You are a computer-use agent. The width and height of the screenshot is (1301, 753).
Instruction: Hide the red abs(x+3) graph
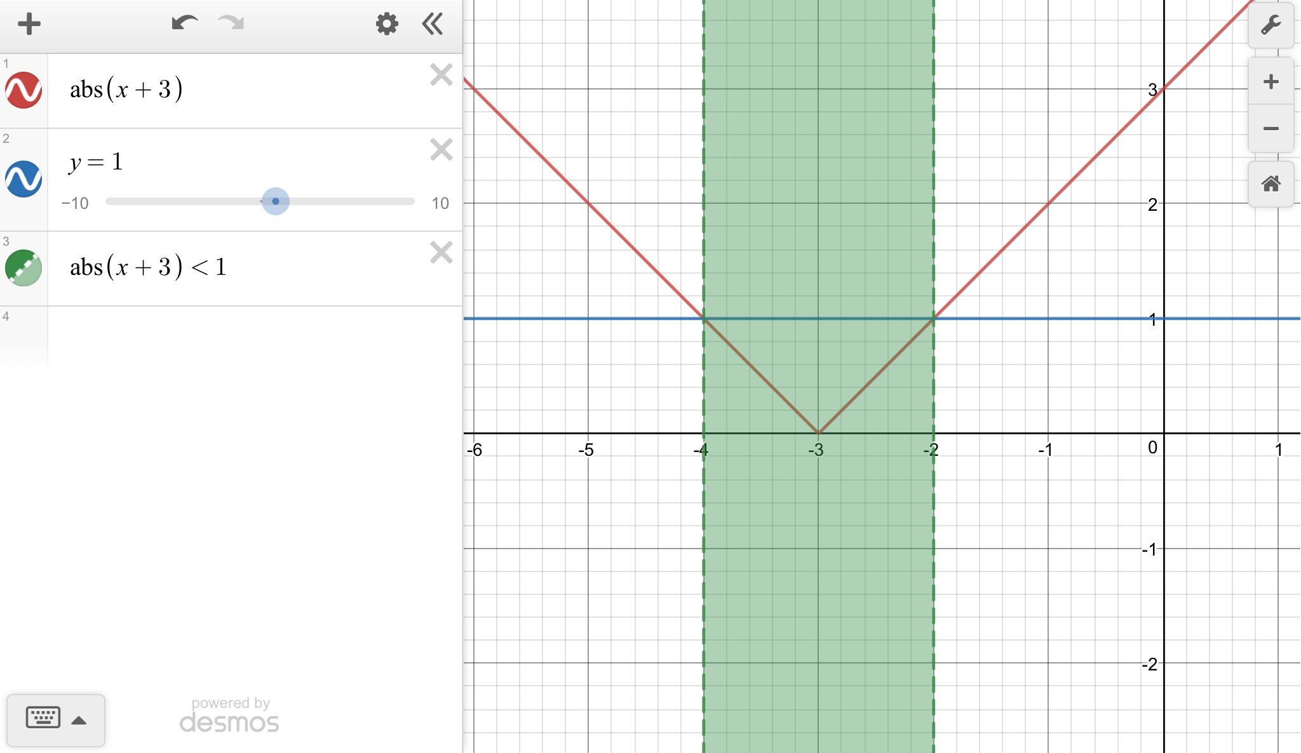24,90
